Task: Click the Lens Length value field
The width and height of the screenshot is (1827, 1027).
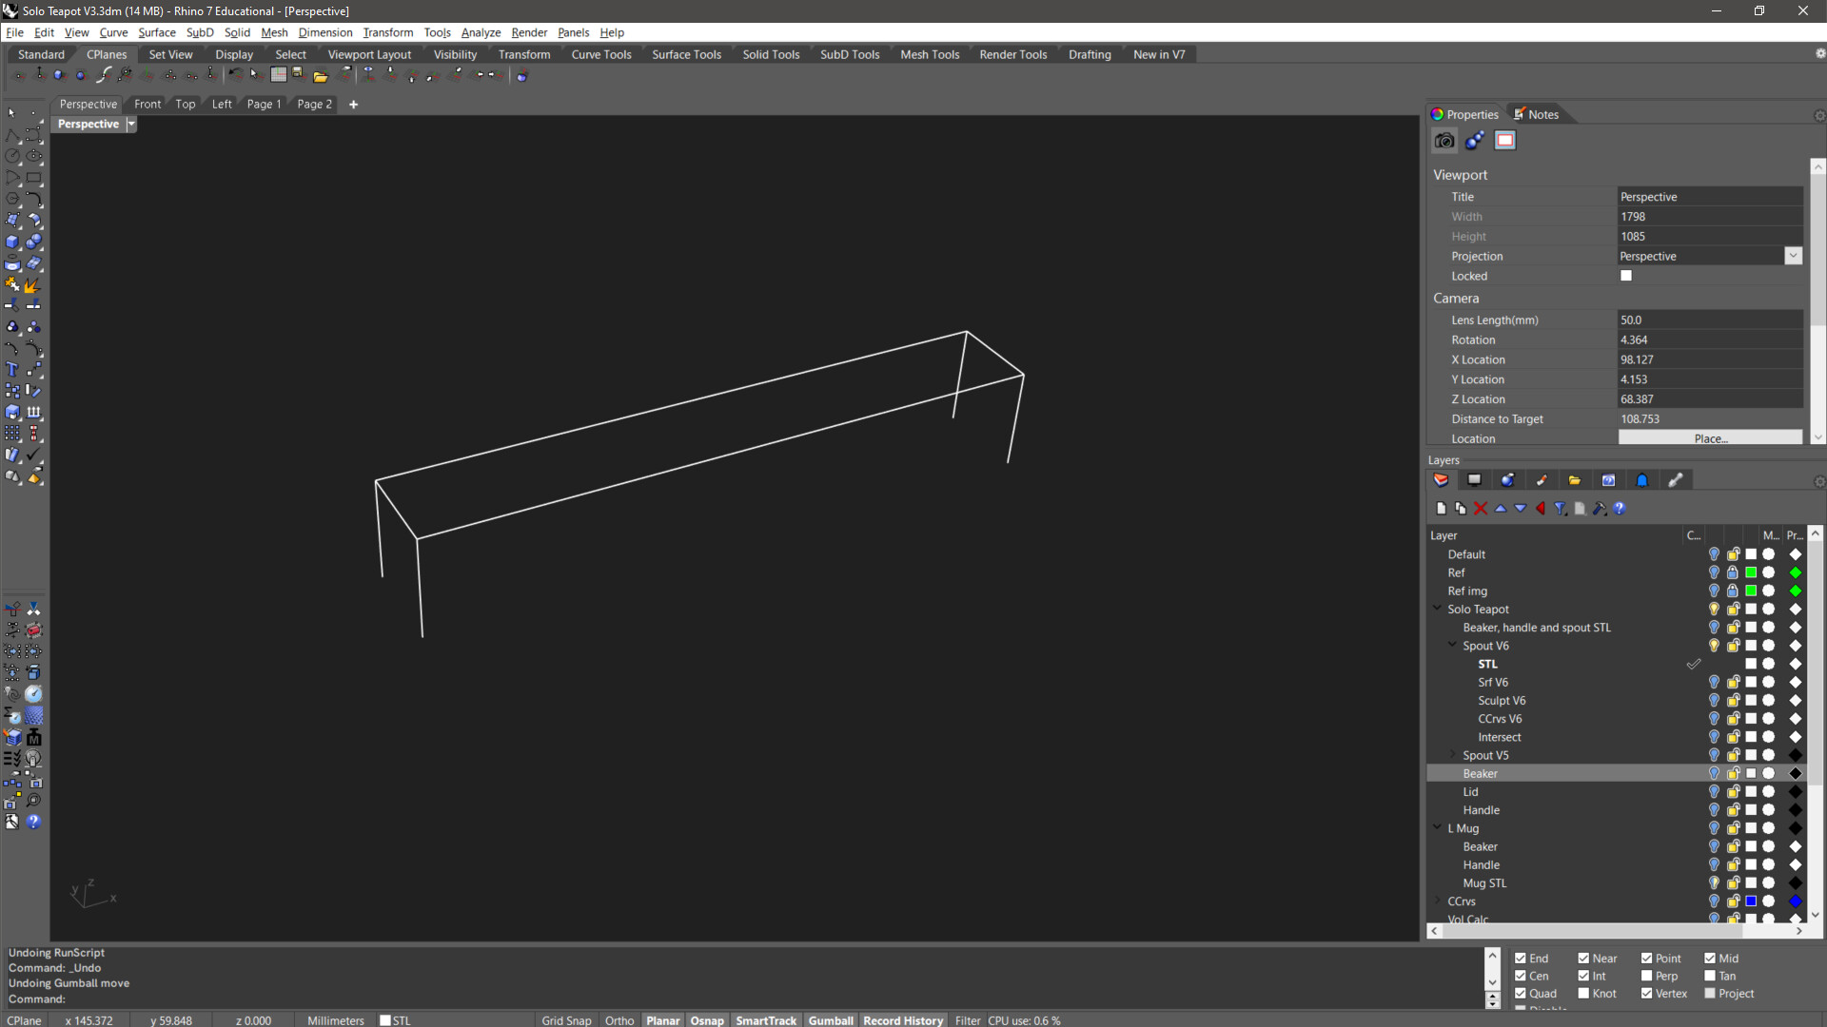Action: pos(1709,320)
